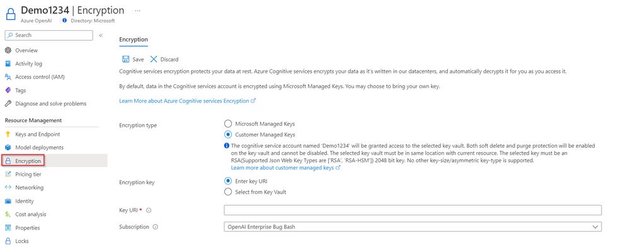Open Tags in the sidebar
Image resolution: width=630 pixels, height=250 pixels.
point(21,90)
